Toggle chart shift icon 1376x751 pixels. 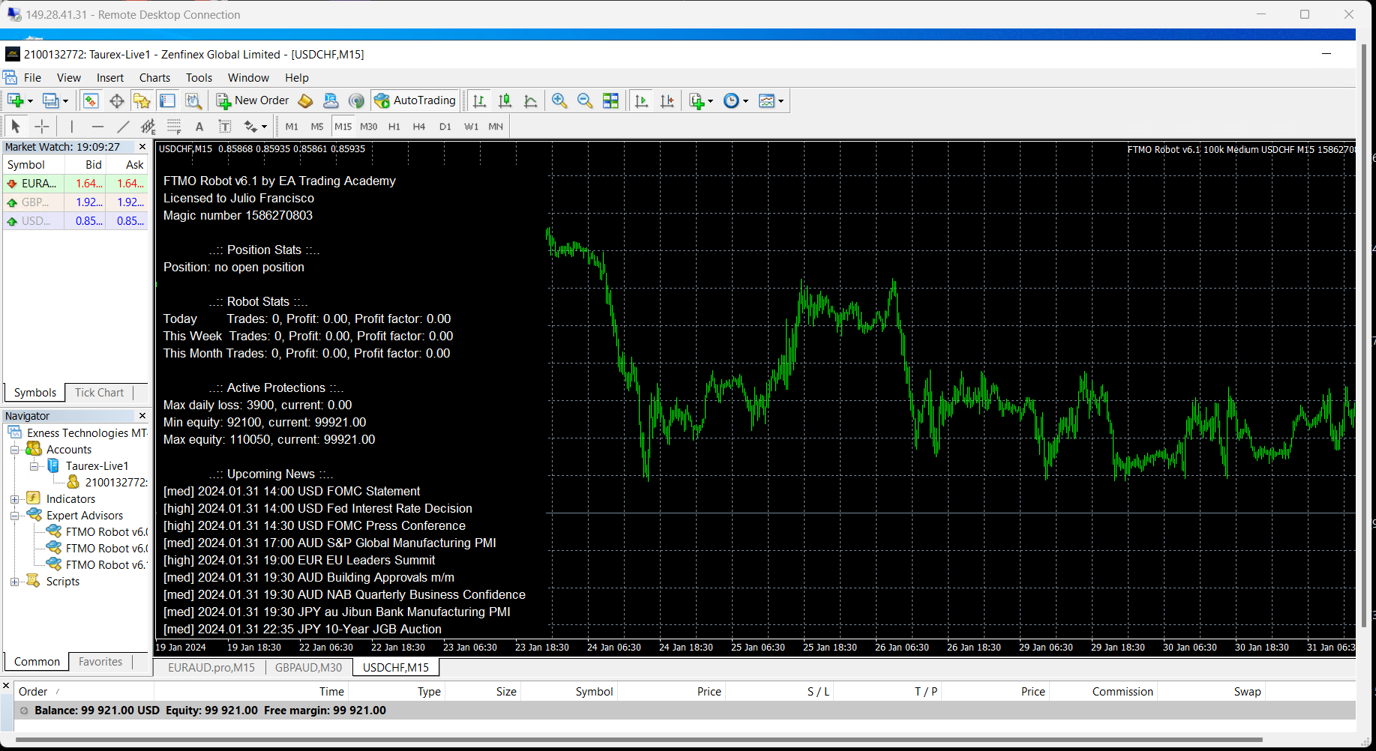tap(667, 100)
